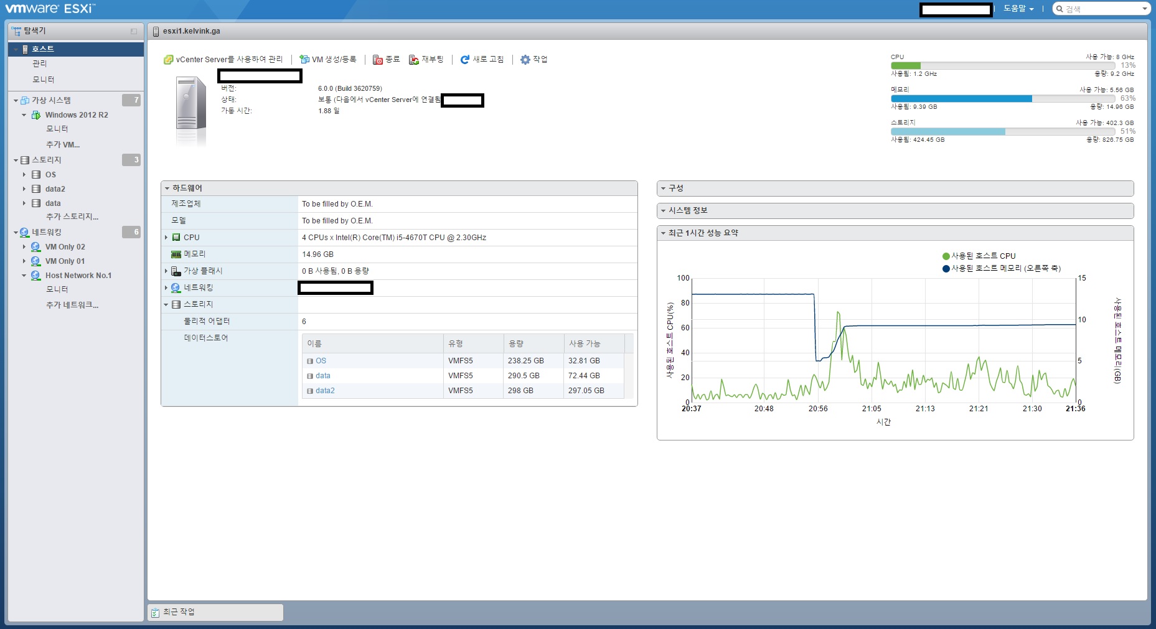Click the refresh (새로 고침) icon

(x=465, y=60)
